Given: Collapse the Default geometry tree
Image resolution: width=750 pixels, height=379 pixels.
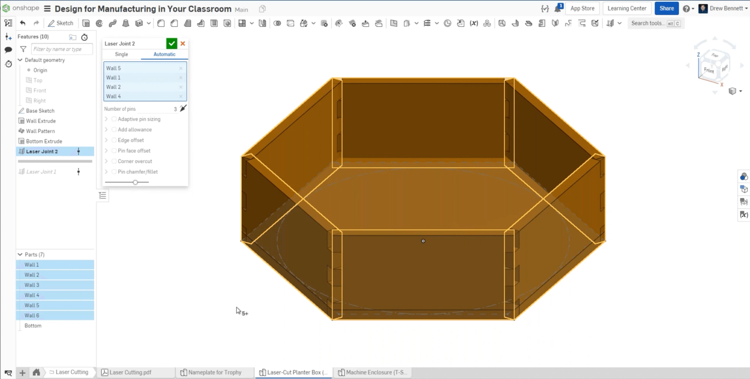Looking at the screenshot, I should tap(20, 60).
